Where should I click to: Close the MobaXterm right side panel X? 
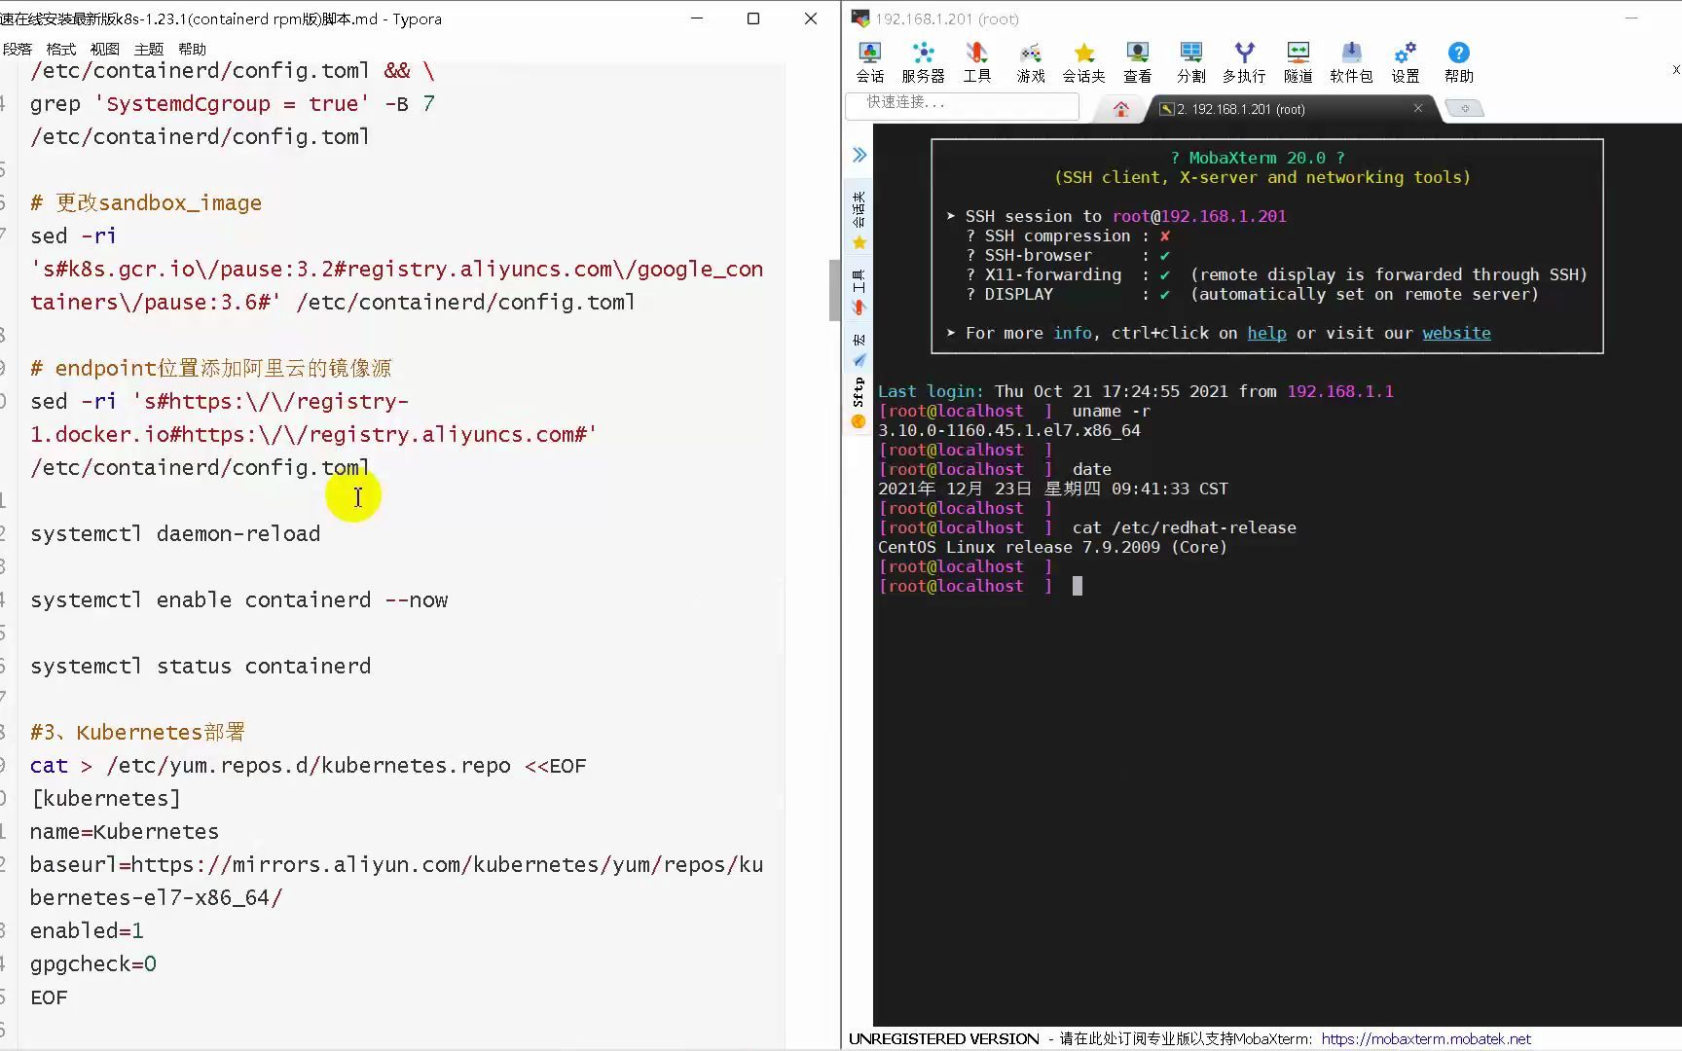pyautogui.click(x=1675, y=69)
